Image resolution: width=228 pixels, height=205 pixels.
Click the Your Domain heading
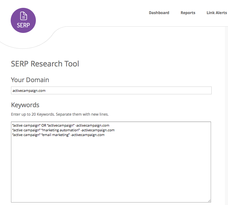(30, 80)
